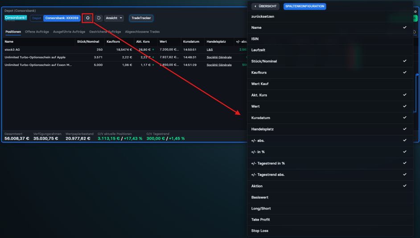This screenshot has height=238, width=420.
Task: Toggle the Aktion column option
Action: tap(330, 186)
